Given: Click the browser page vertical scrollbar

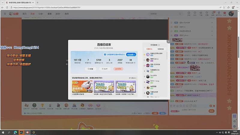Looking at the screenshot, I should pos(238,47).
